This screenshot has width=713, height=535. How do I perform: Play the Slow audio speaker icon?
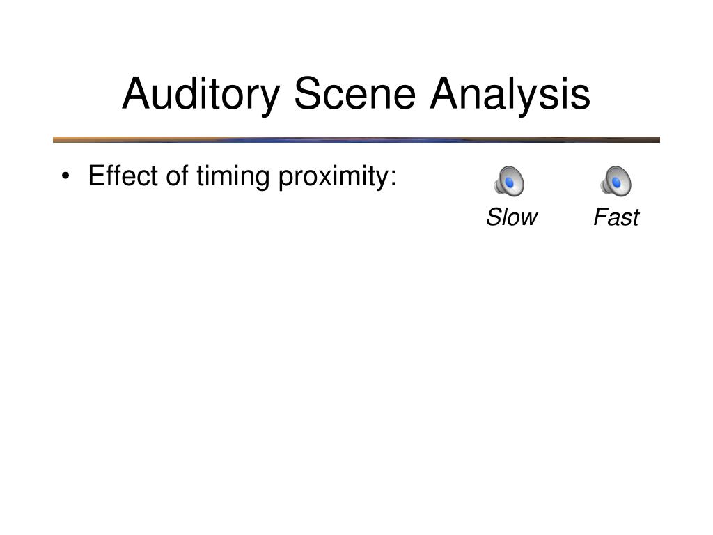coord(509,181)
